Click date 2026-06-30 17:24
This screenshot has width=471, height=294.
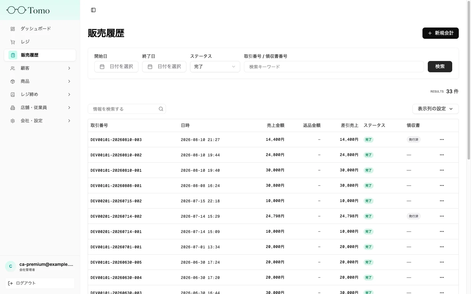pyautogui.click(x=200, y=262)
